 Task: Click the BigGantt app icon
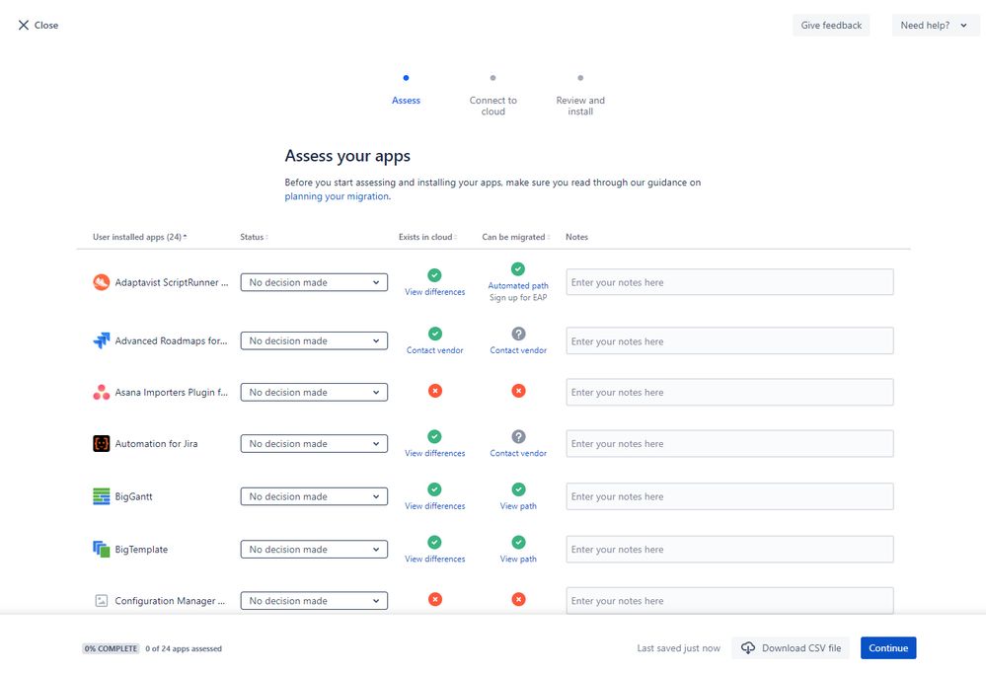(x=101, y=495)
